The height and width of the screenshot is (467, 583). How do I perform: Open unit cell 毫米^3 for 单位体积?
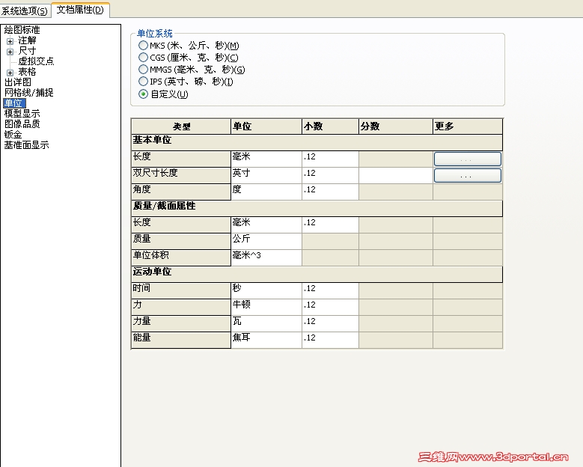(266, 257)
